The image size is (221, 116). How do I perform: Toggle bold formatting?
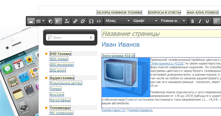coord(193,21)
